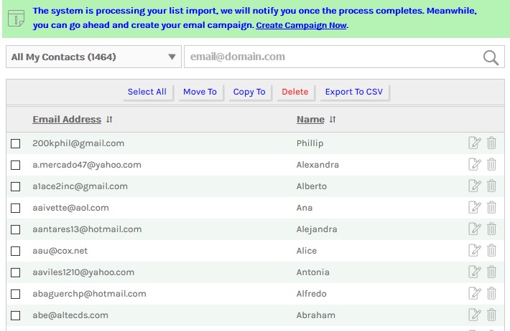510x331 pixels.
Task: Edit the aantares13@hotmail.com contact row
Action: 474,229
